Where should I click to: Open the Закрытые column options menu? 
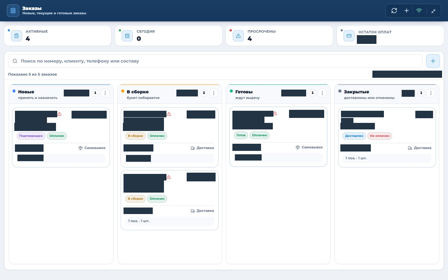(x=431, y=93)
